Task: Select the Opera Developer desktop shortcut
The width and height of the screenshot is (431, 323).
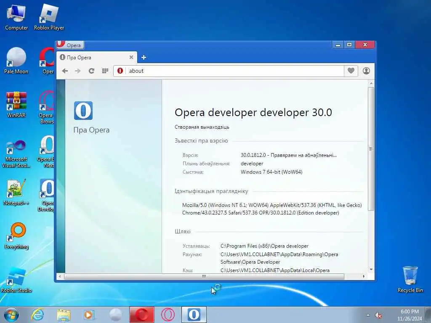Action: tap(46, 195)
